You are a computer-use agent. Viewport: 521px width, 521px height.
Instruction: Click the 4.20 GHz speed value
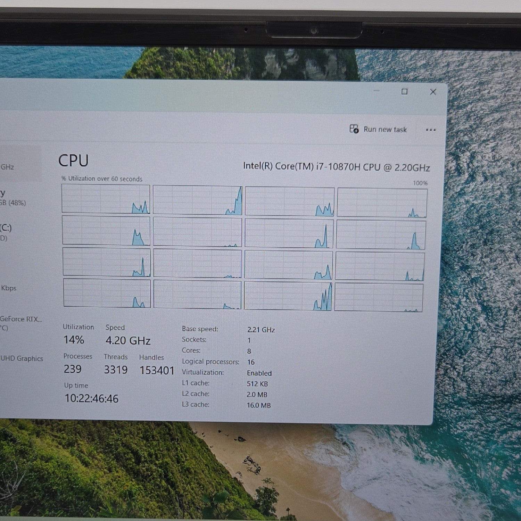coord(128,340)
